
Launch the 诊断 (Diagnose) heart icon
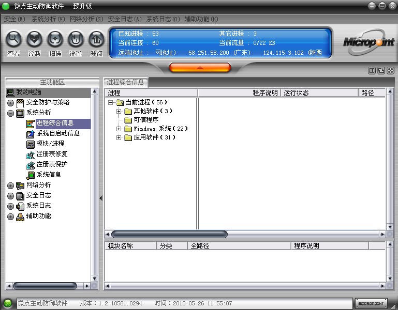click(x=35, y=40)
